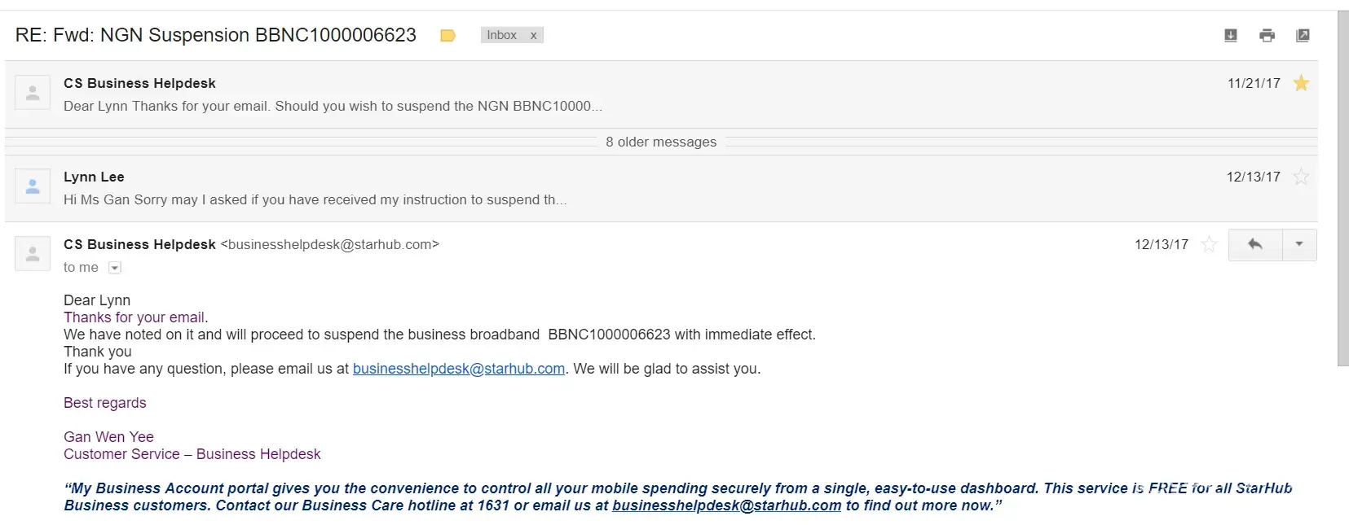Click sender avatar of expanded Helpdesk message
Screen dimensions: 1349x525
tap(33, 254)
